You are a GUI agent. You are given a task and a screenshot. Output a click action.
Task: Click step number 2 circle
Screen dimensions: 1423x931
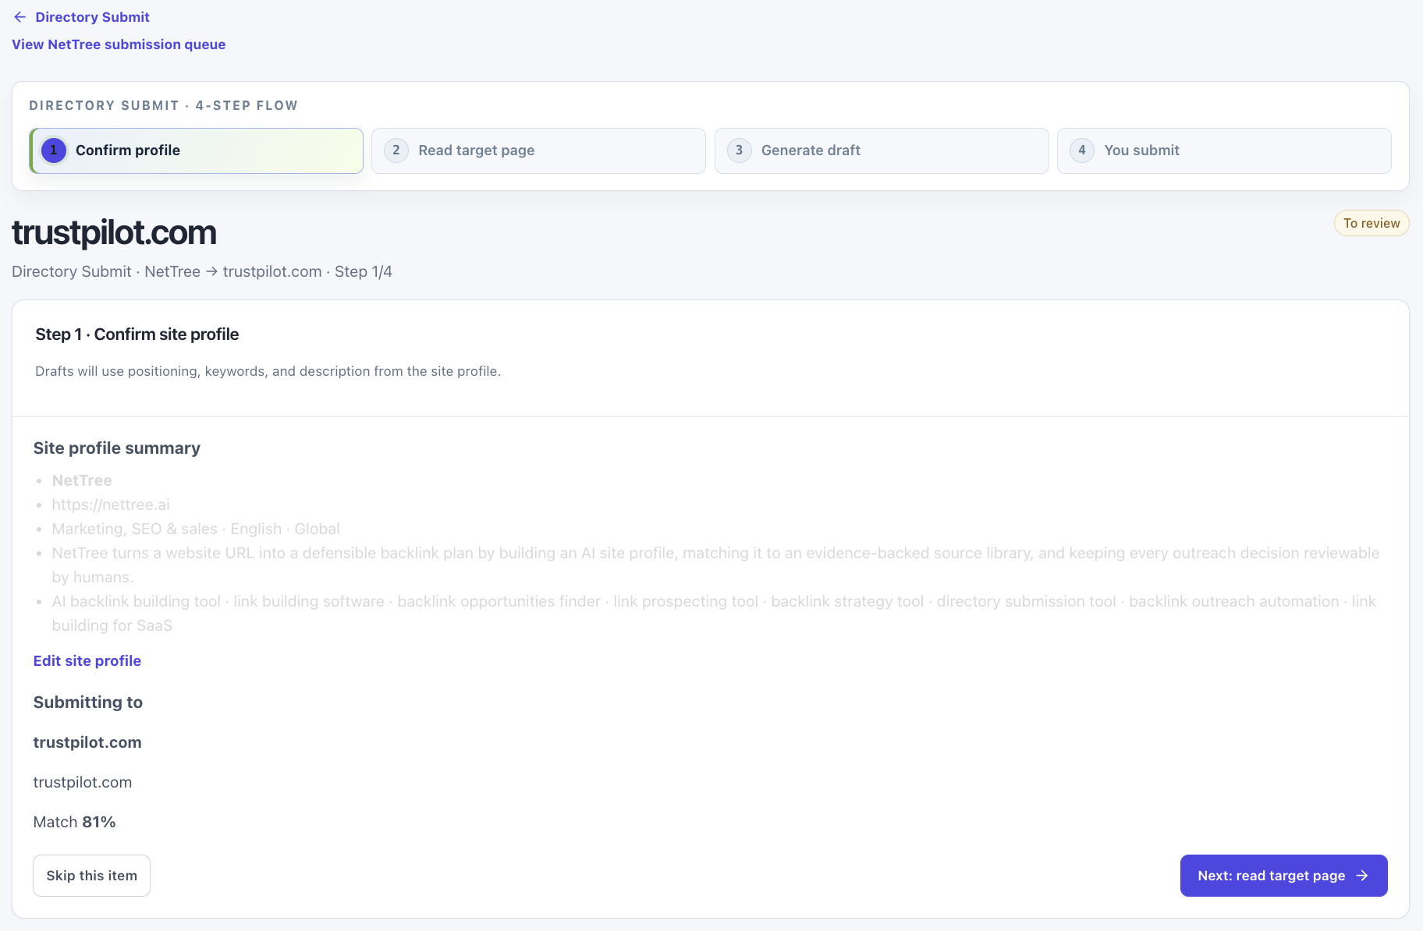[x=396, y=150]
